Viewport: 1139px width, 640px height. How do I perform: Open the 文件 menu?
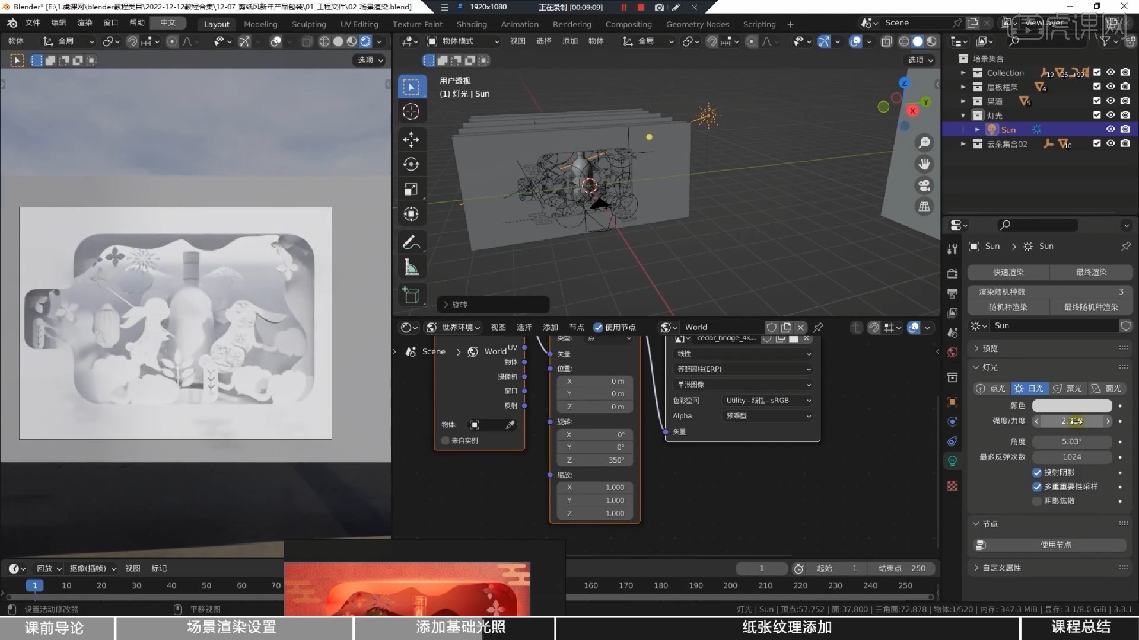[x=33, y=23]
